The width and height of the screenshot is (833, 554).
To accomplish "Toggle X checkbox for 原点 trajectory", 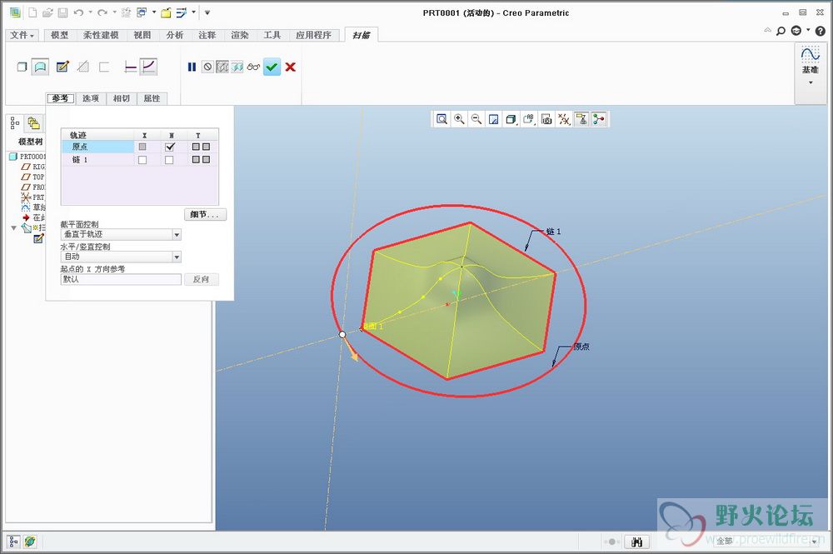I will [142, 147].
